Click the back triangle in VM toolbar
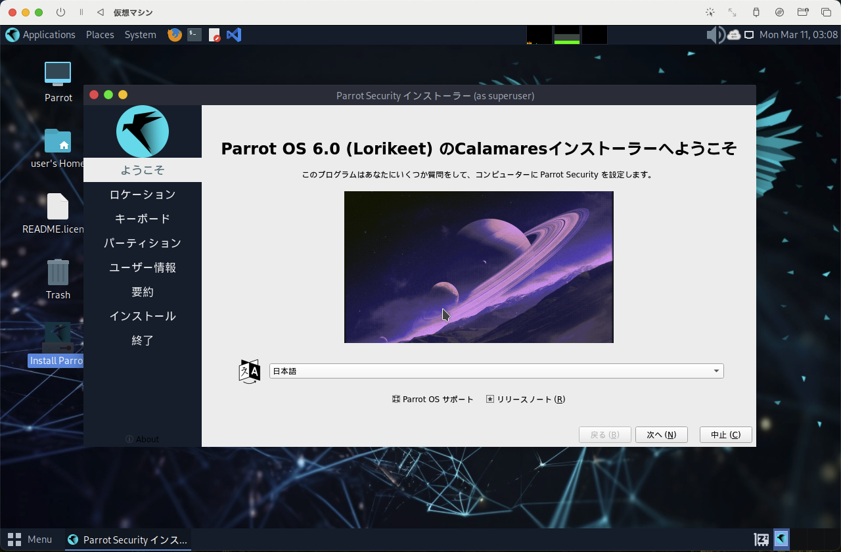 (100, 12)
